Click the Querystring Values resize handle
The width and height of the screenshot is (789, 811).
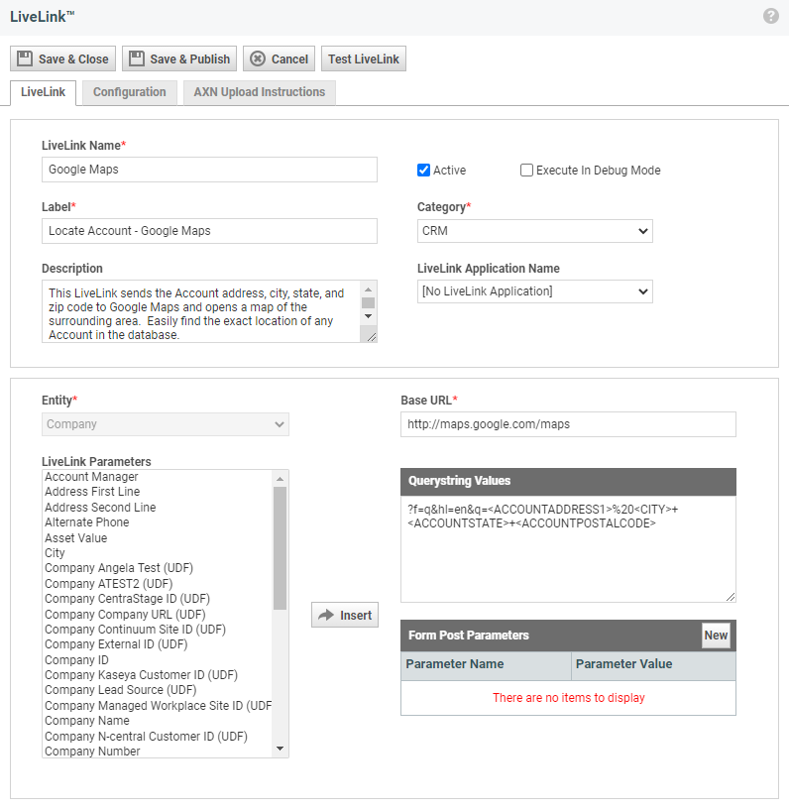pyautogui.click(x=731, y=597)
